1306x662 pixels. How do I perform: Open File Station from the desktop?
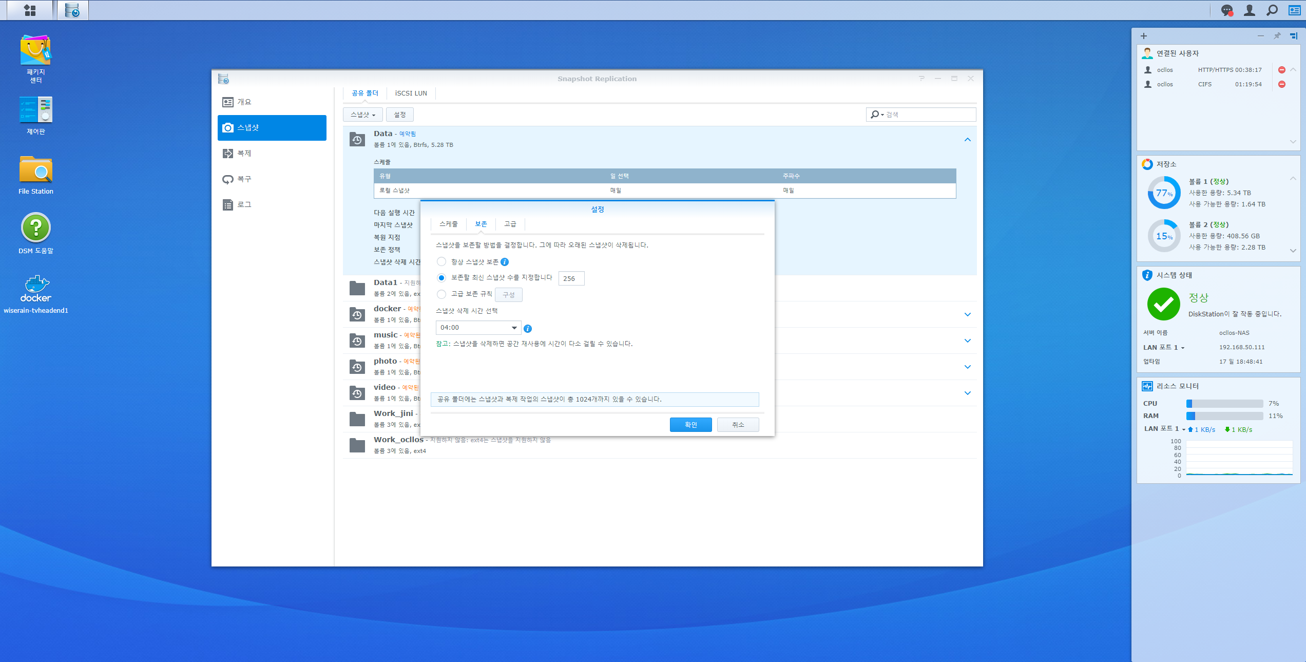point(35,171)
